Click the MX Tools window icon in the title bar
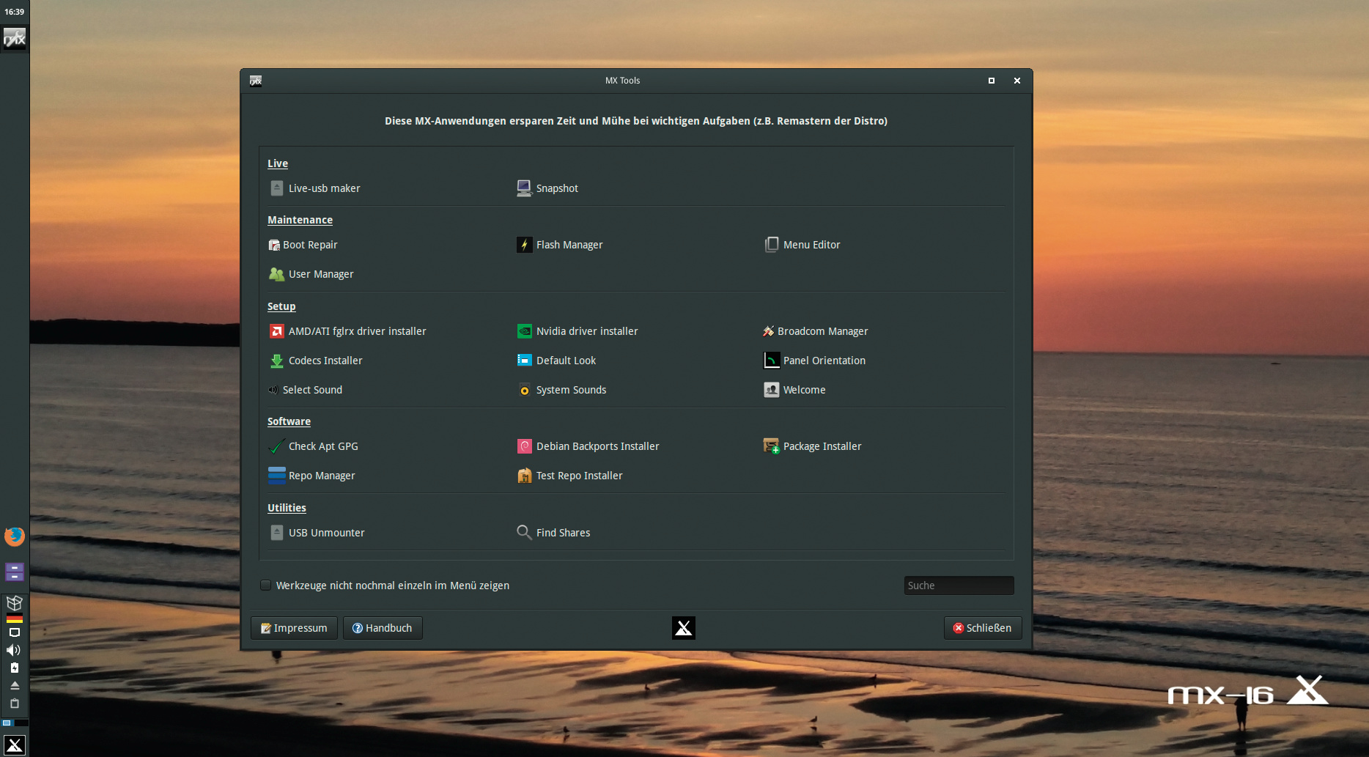The width and height of the screenshot is (1369, 757). coord(256,81)
